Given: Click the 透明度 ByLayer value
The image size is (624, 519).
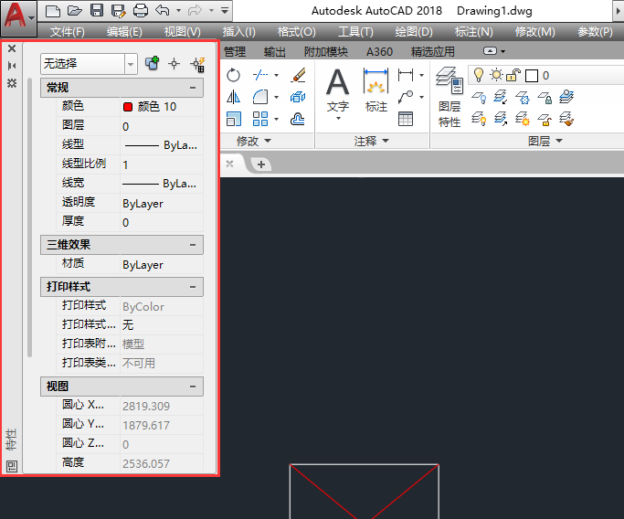Looking at the screenshot, I should point(162,204).
